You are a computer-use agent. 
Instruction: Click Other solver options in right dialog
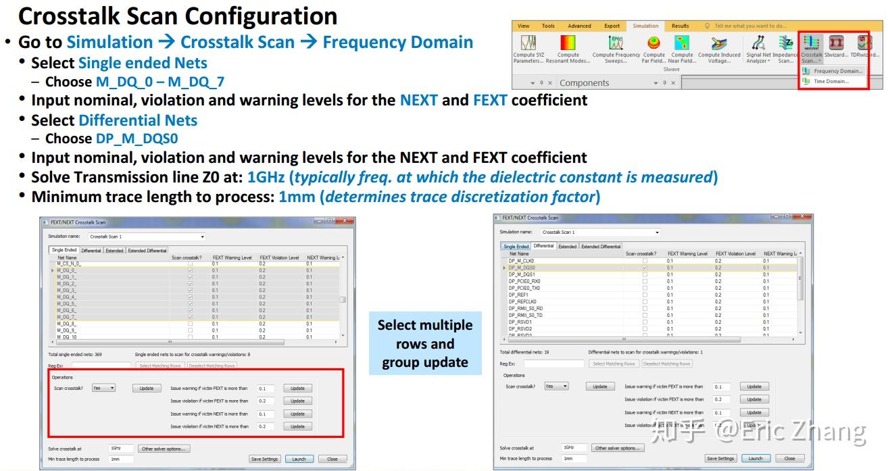click(x=616, y=448)
